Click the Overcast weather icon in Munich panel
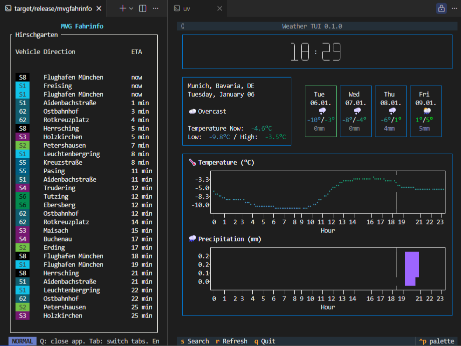Image resolution: width=461 pixels, height=346 pixels. (192, 112)
